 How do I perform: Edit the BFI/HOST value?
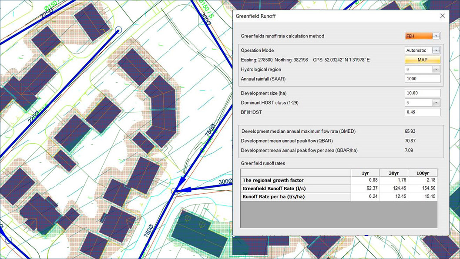click(x=422, y=112)
